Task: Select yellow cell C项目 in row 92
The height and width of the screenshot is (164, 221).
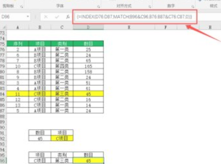Action: tap(62, 138)
